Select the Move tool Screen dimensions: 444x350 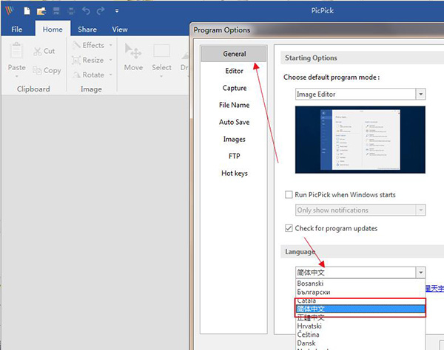133,58
